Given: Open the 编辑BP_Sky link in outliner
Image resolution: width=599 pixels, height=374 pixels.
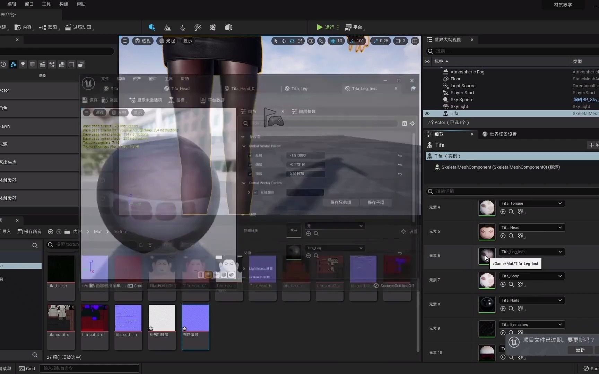Looking at the screenshot, I should [x=585, y=100].
